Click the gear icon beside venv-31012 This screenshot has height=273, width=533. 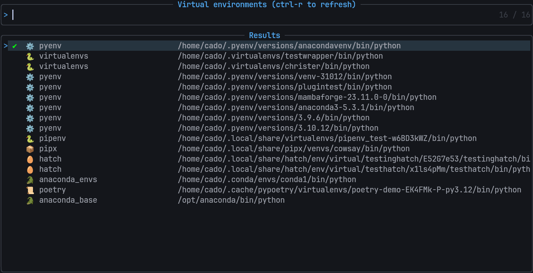tap(30, 77)
